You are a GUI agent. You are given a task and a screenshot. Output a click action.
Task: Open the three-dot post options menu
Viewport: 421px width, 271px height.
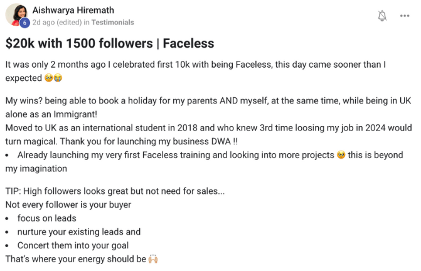click(405, 16)
